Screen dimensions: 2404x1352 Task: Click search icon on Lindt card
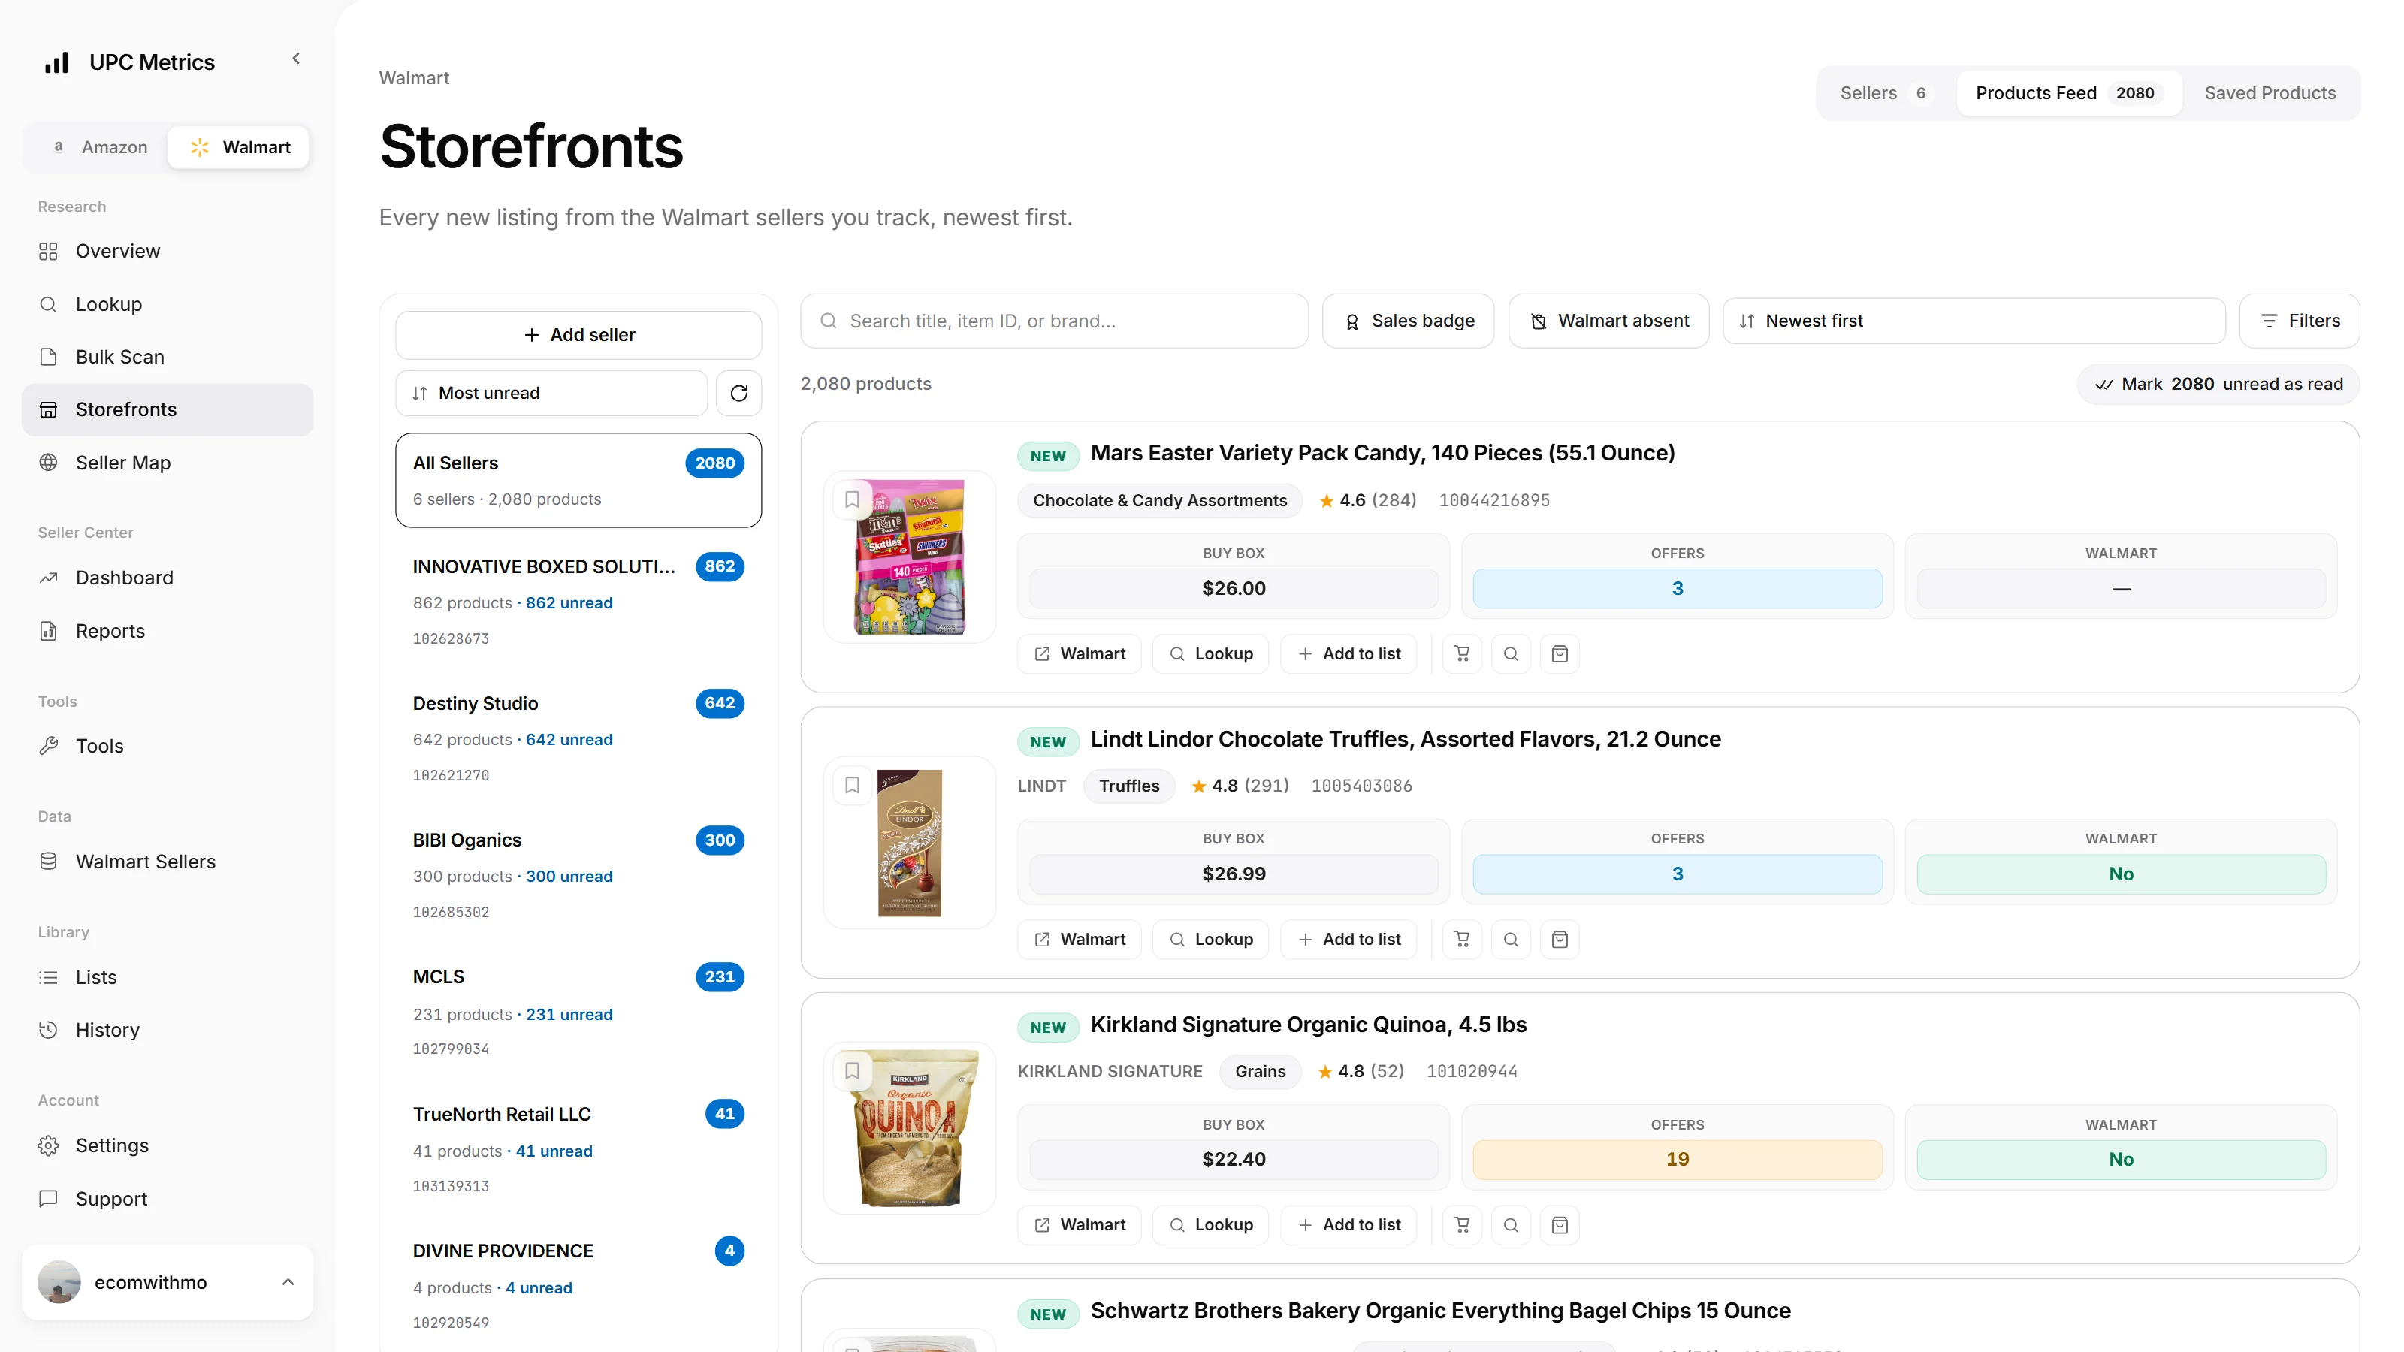[1511, 940]
